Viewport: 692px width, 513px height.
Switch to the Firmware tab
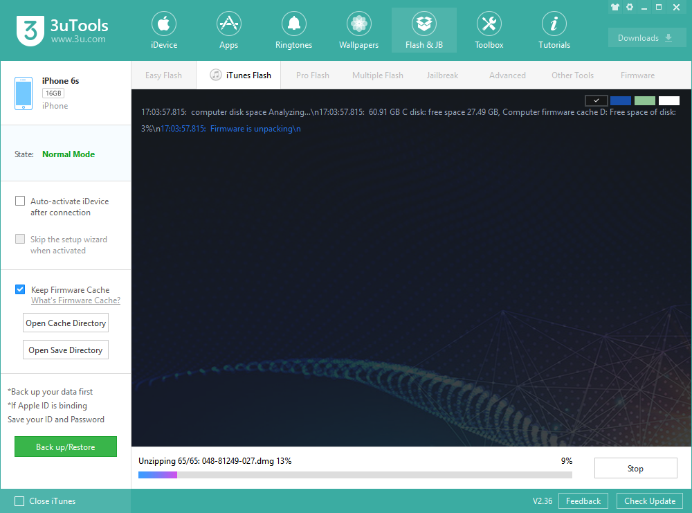pyautogui.click(x=638, y=75)
